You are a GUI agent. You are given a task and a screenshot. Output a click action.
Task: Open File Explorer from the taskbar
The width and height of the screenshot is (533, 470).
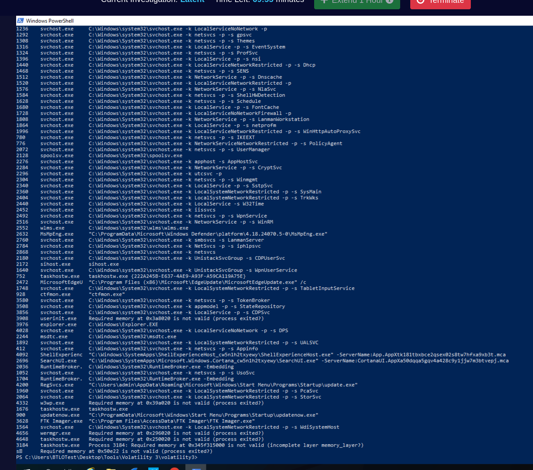point(111,468)
